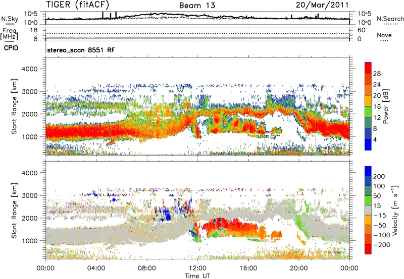
Task: Pick the red bottom segment of velocity colorbar
Action: 368,249
